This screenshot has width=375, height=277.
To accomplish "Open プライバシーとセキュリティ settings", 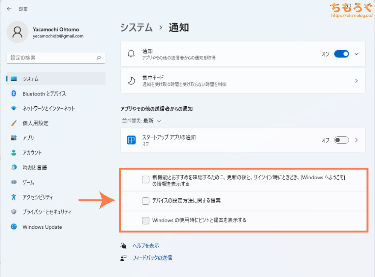I will click(56, 212).
